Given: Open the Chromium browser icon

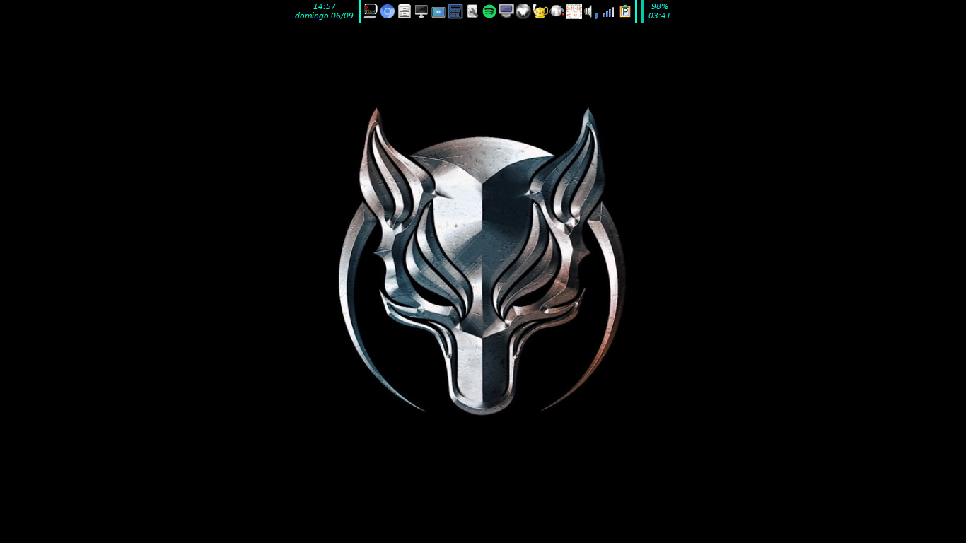Looking at the screenshot, I should (x=387, y=11).
